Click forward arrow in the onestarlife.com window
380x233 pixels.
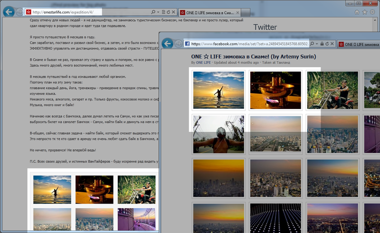[19, 12]
